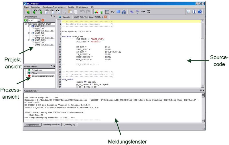Select the CASE_PLC: Test_Case_ZX20T.s16 tab
The image size is (229, 145).
(x=89, y=17)
